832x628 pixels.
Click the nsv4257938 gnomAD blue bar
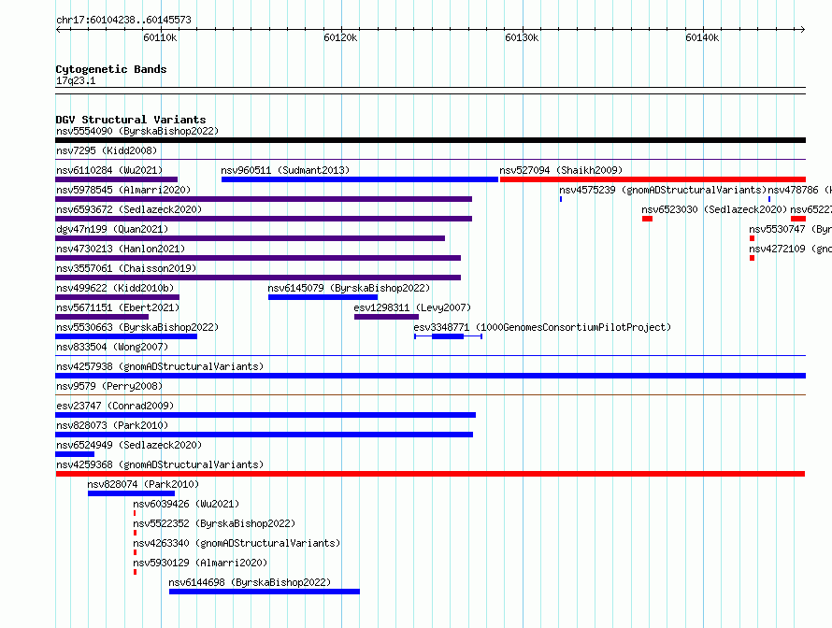click(x=430, y=376)
